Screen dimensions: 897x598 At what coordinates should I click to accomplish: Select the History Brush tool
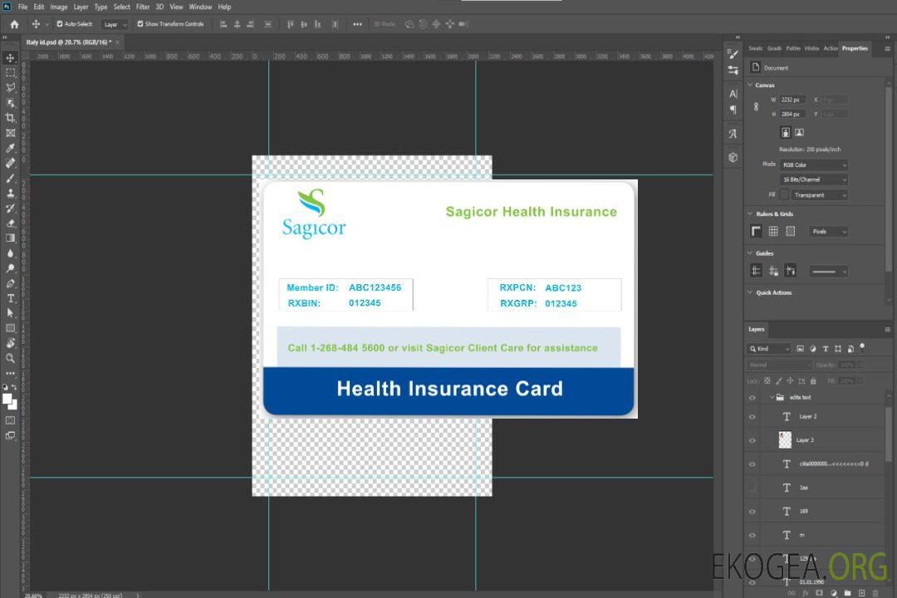tap(10, 208)
